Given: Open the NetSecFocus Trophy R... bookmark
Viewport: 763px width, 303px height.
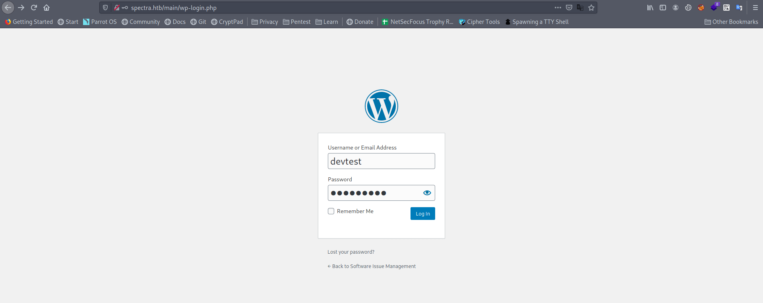Looking at the screenshot, I should [x=418, y=22].
